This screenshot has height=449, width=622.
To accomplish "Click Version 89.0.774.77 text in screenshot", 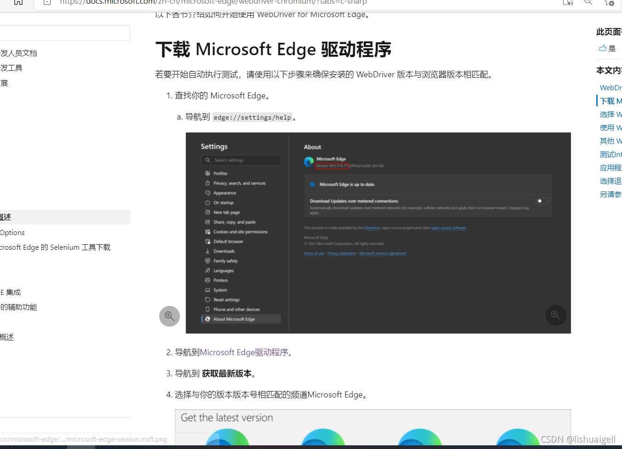I will click(x=332, y=166).
